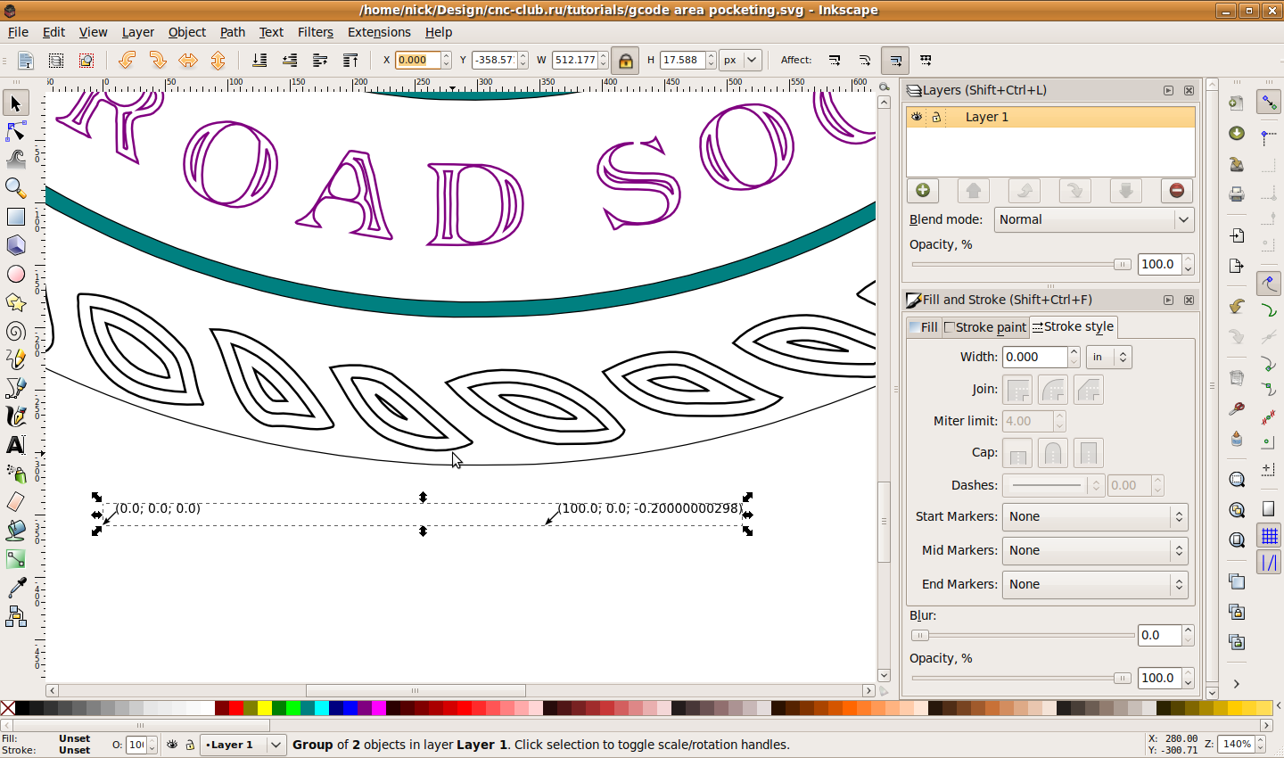
Task: Delete current layer with red minus button
Action: coord(1176,190)
